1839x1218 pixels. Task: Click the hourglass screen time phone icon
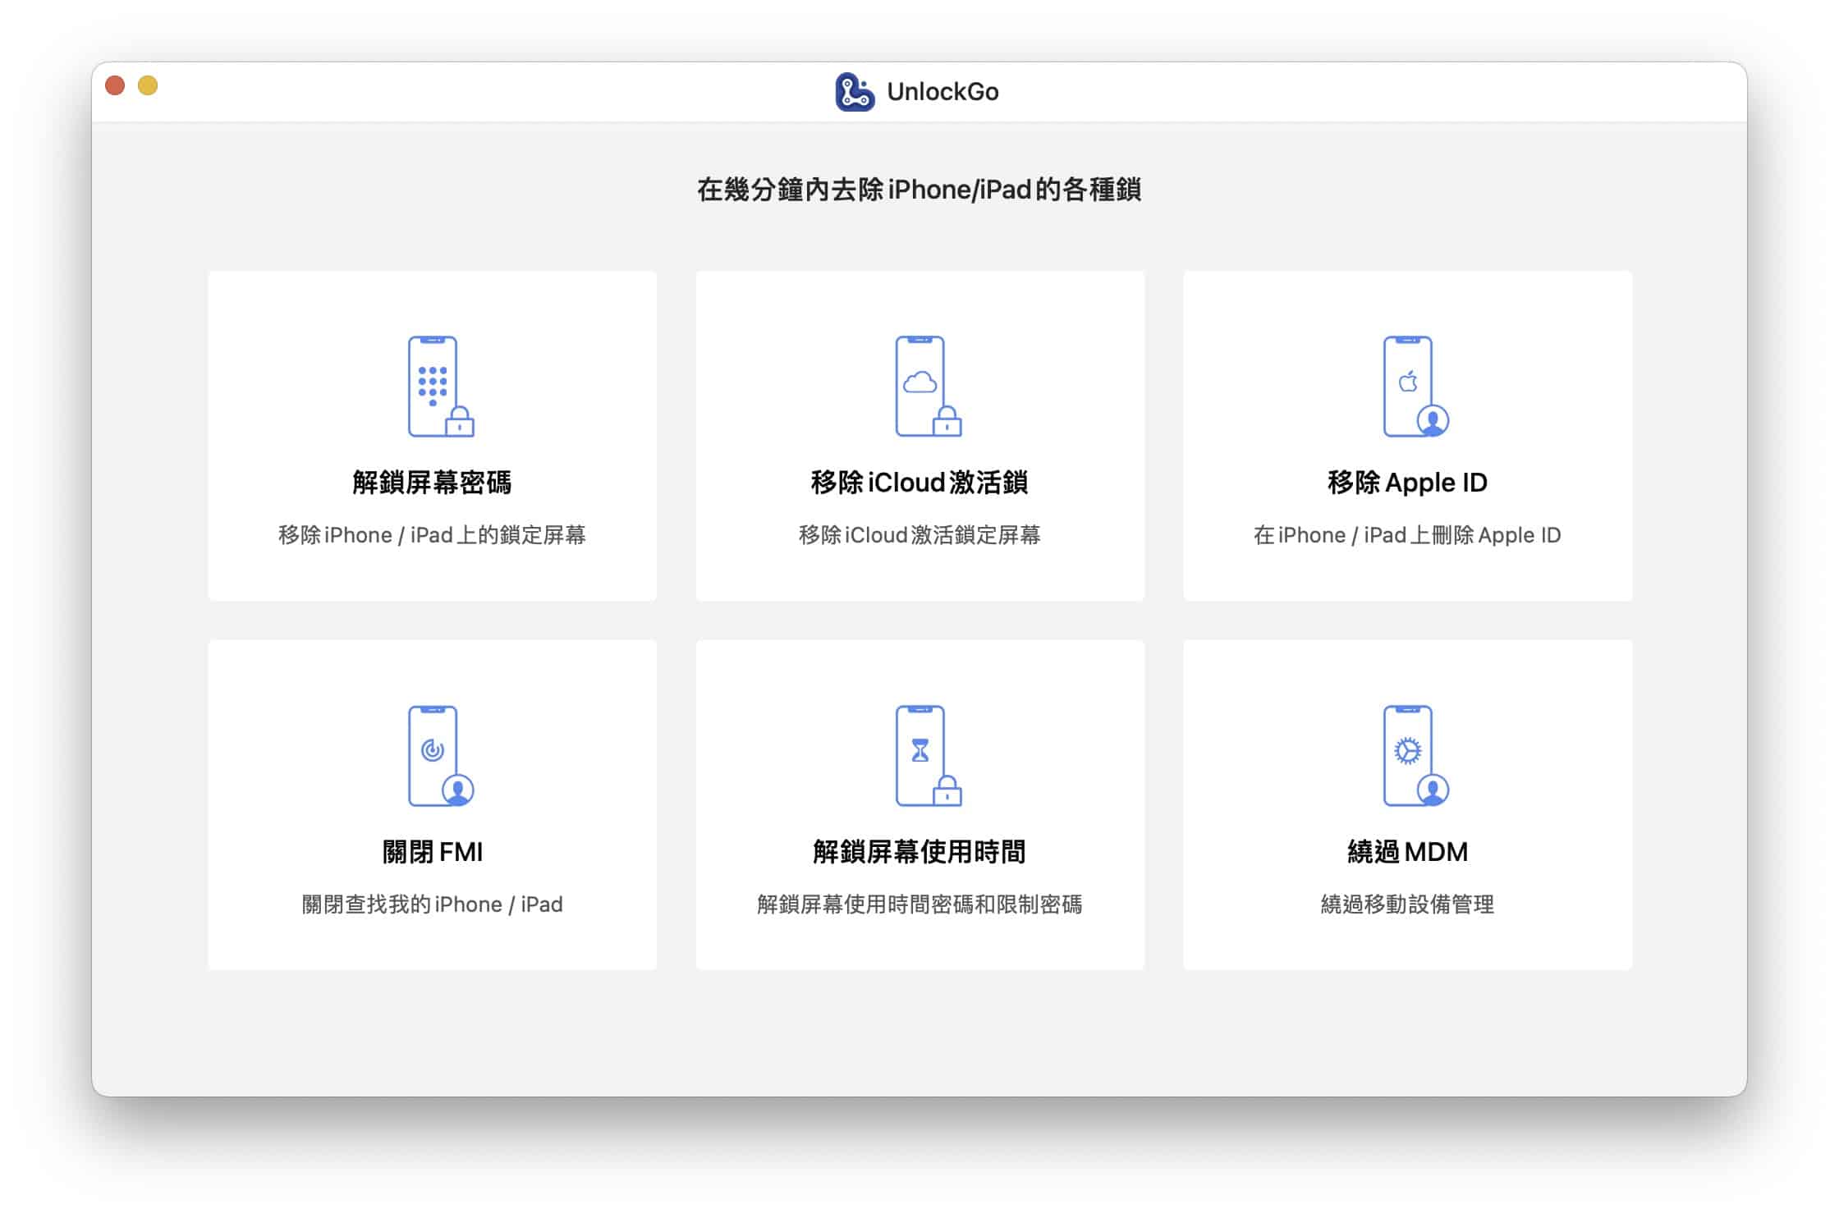[929, 756]
